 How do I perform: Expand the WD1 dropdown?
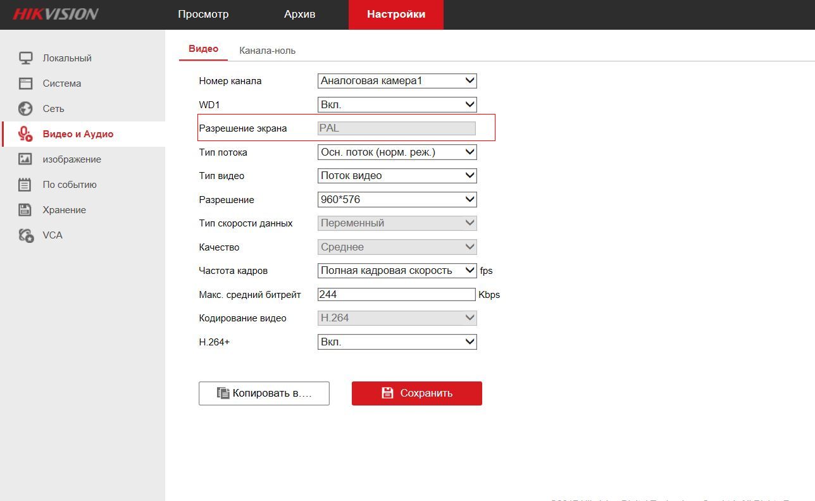tap(397, 104)
